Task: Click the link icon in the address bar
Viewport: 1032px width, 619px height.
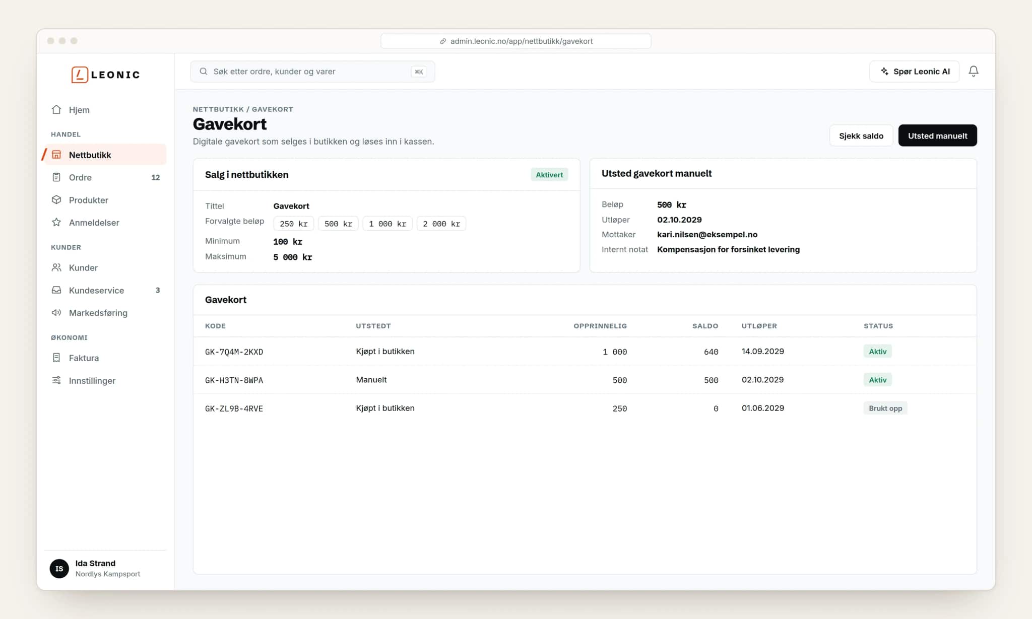Action: point(443,41)
